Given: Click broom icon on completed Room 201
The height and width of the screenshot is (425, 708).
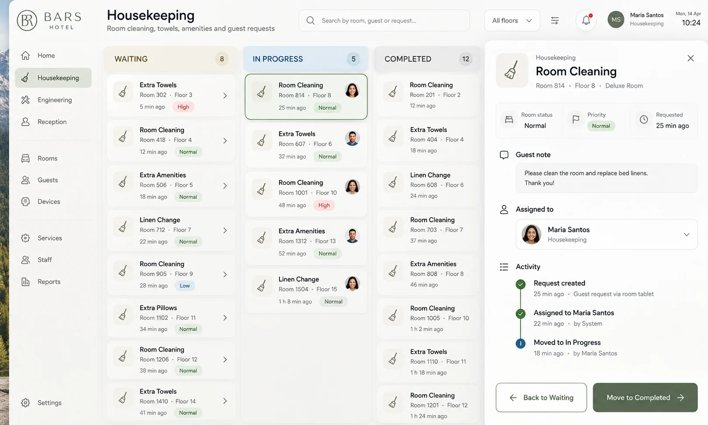Looking at the screenshot, I should click(x=393, y=92).
